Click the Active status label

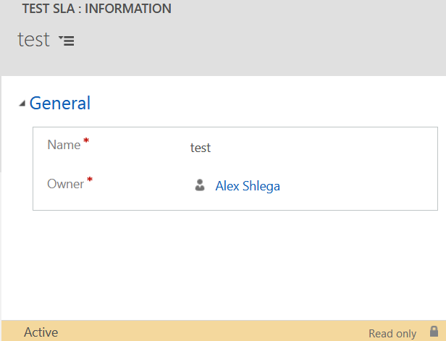(x=41, y=332)
